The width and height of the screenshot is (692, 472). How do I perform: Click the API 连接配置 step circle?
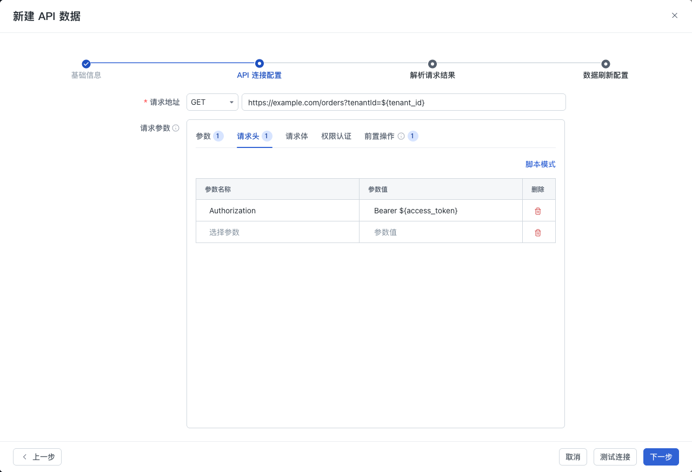click(x=259, y=64)
